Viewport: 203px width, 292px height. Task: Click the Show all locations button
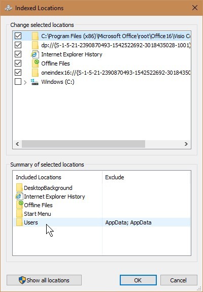pyautogui.click(x=44, y=280)
